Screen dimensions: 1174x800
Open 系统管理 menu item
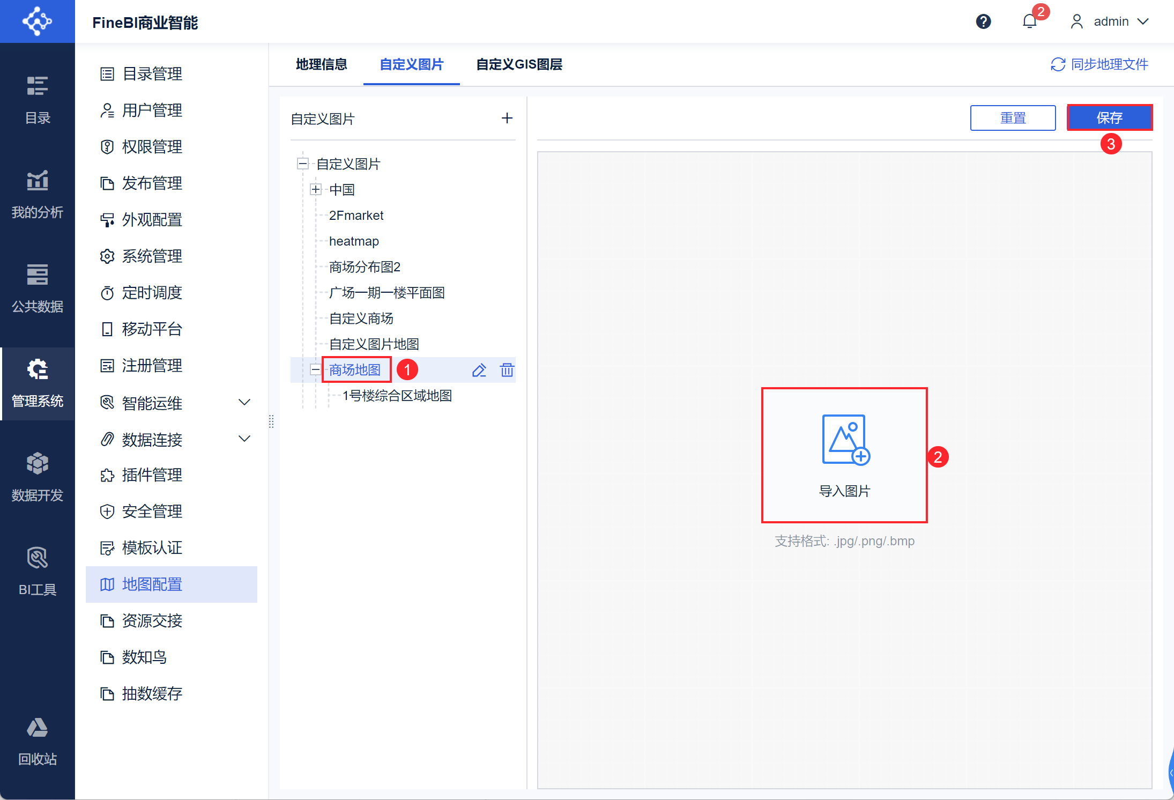pyautogui.click(x=172, y=256)
